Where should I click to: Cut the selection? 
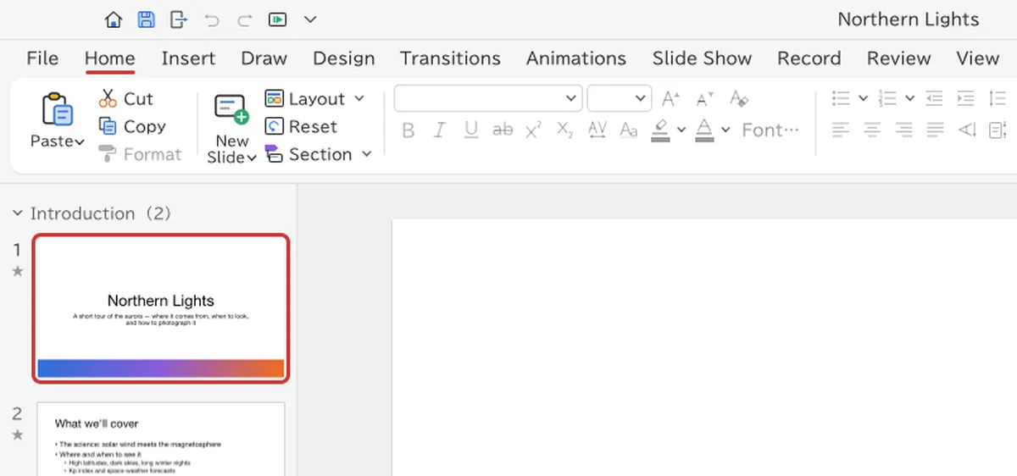125,98
